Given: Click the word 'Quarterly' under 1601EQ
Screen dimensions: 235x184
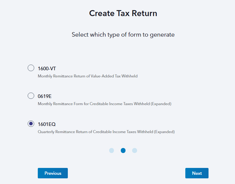Looking at the screenshot, I should pyautogui.click(x=46, y=132).
